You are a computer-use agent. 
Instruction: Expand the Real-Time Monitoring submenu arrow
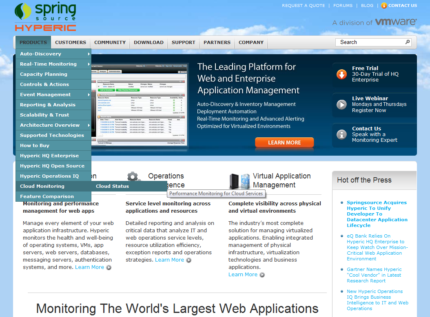tap(89, 64)
